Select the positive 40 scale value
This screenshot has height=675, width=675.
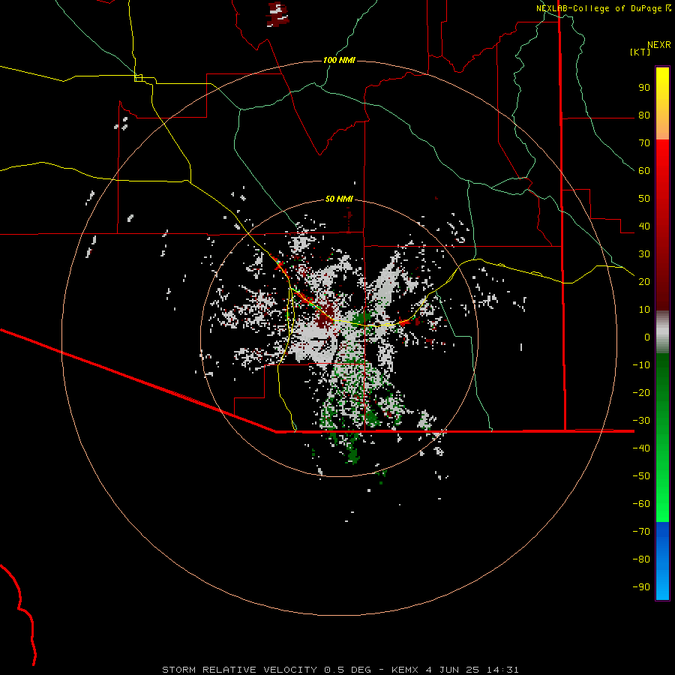[644, 226]
